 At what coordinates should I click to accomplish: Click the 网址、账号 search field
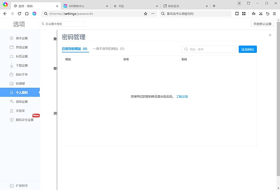pos(209,49)
